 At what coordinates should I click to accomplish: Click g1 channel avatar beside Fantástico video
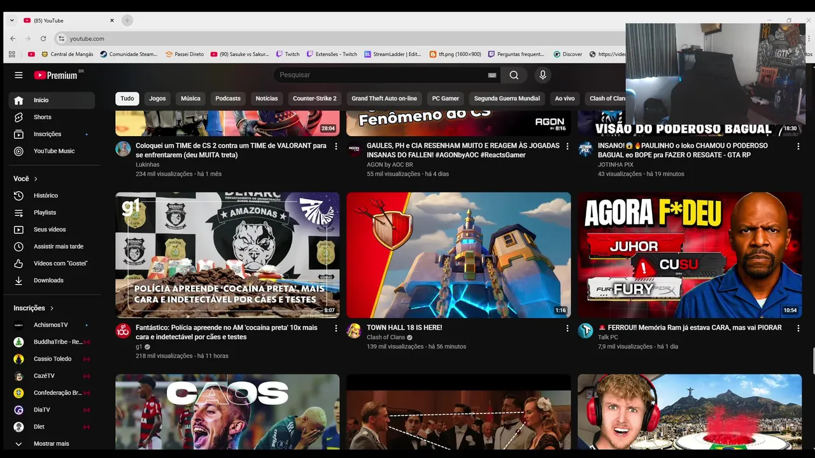click(123, 331)
